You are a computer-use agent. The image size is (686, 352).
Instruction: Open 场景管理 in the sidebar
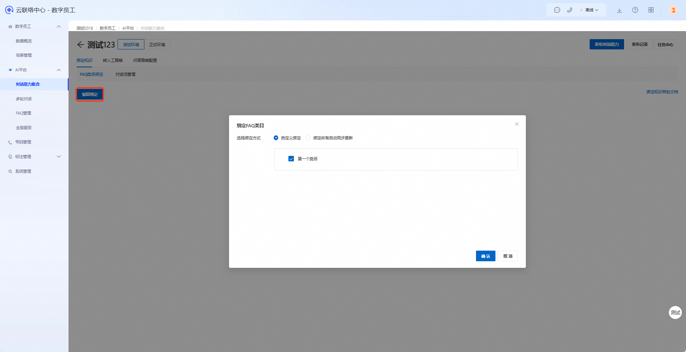tap(24, 55)
